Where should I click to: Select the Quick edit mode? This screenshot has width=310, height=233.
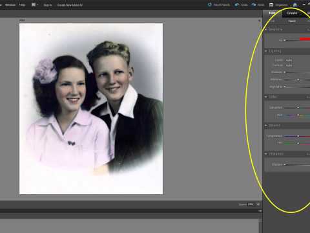pos(292,21)
